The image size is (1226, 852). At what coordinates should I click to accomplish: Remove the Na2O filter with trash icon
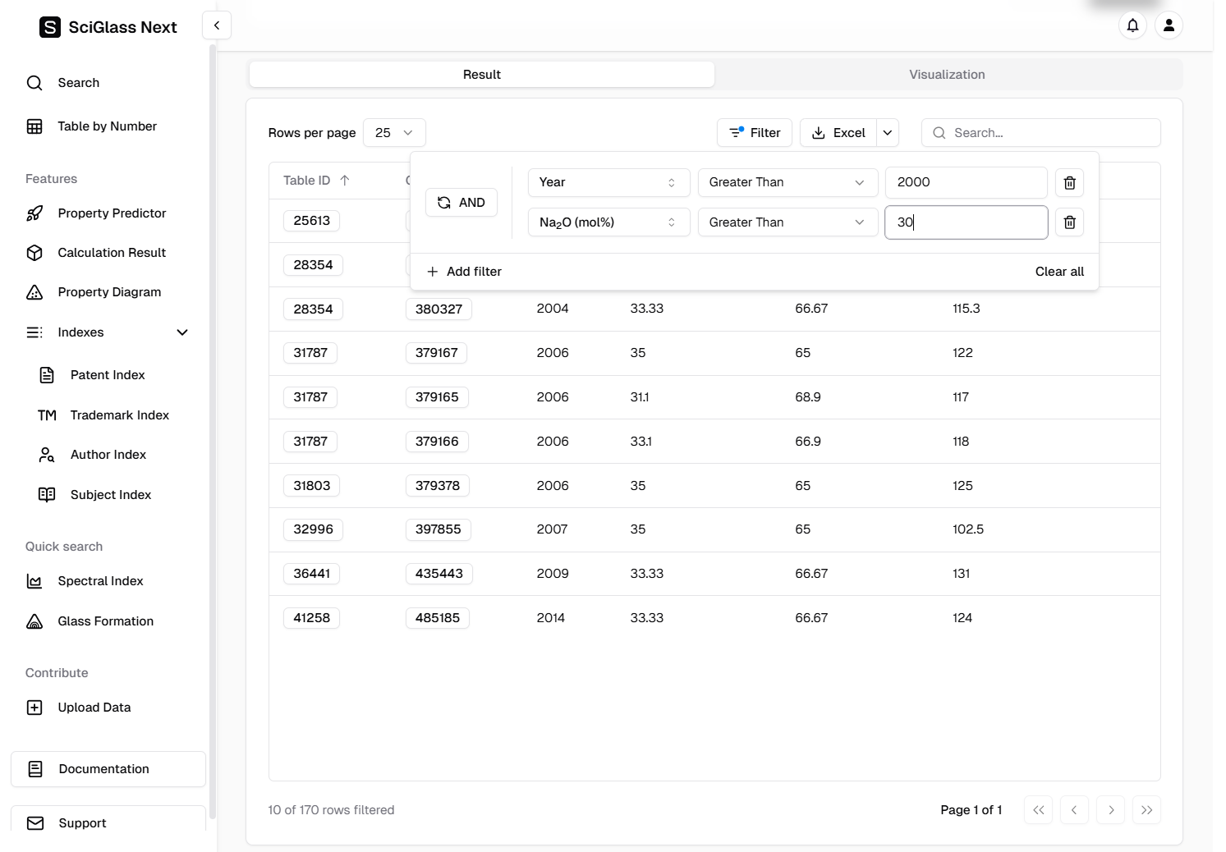[x=1069, y=222]
